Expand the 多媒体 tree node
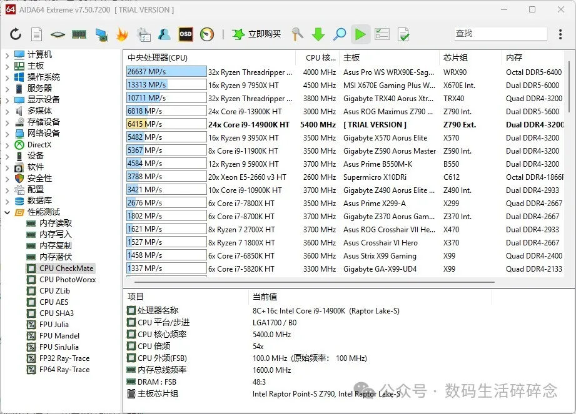576x414 pixels. coord(7,112)
